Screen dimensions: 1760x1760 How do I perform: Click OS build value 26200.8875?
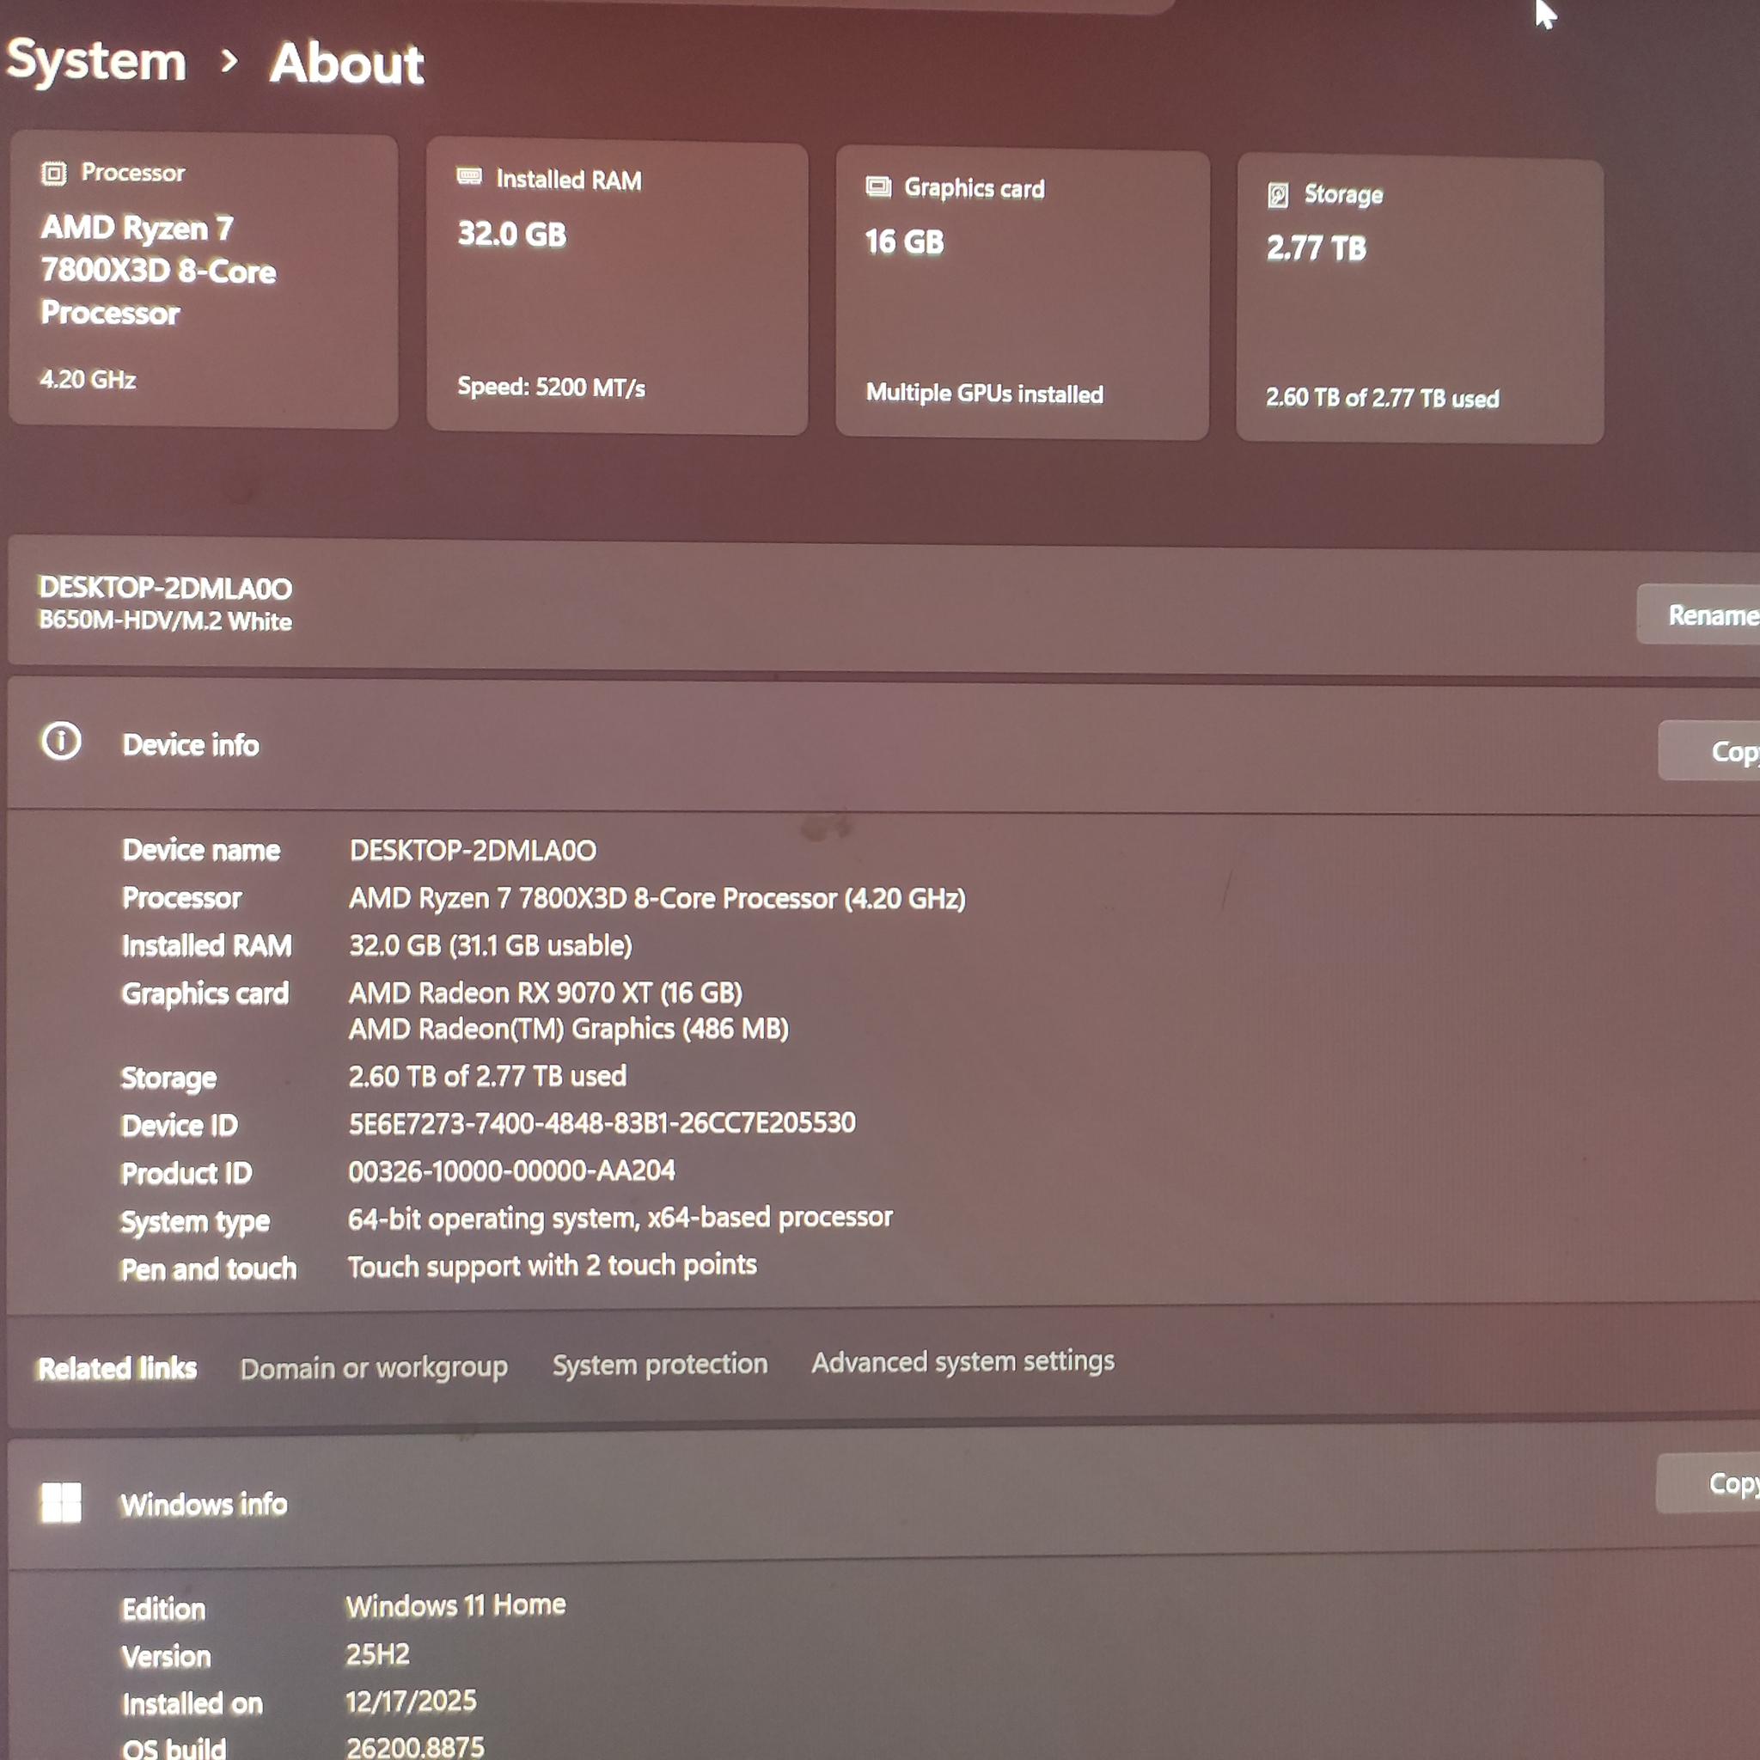tap(415, 1746)
